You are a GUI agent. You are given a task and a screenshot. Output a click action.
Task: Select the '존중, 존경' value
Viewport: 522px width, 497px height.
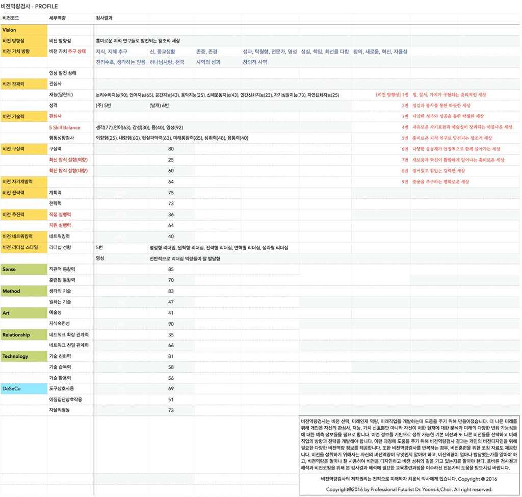207,51
